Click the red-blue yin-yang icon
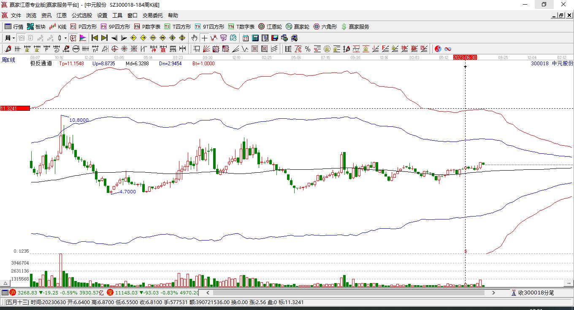Image resolution: width=574 pixels, height=310 pixels. click(x=438, y=49)
